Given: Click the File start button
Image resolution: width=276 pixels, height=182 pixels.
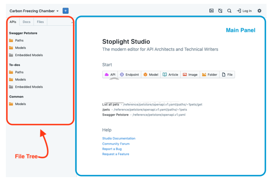Looking at the screenshot, I should [227, 75].
